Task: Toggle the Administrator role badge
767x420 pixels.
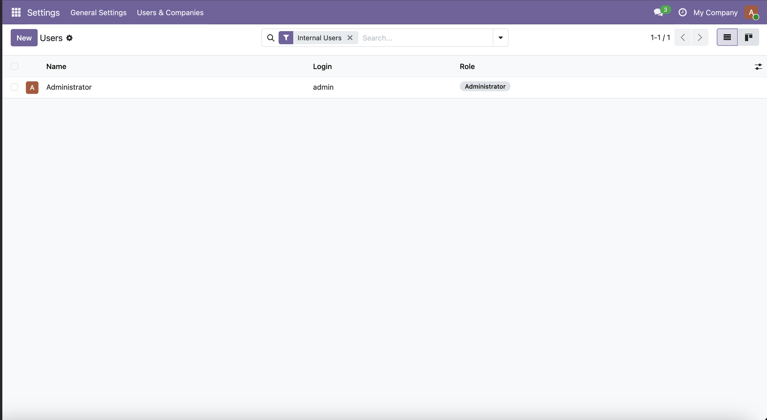Action: pyautogui.click(x=485, y=86)
